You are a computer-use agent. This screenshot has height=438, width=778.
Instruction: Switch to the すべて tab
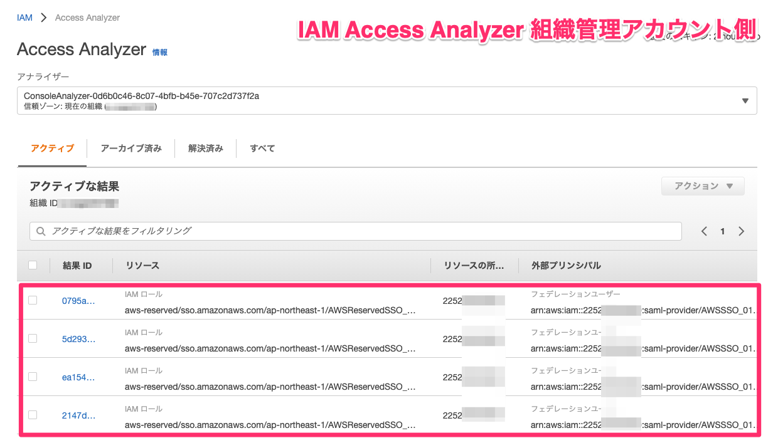point(262,149)
